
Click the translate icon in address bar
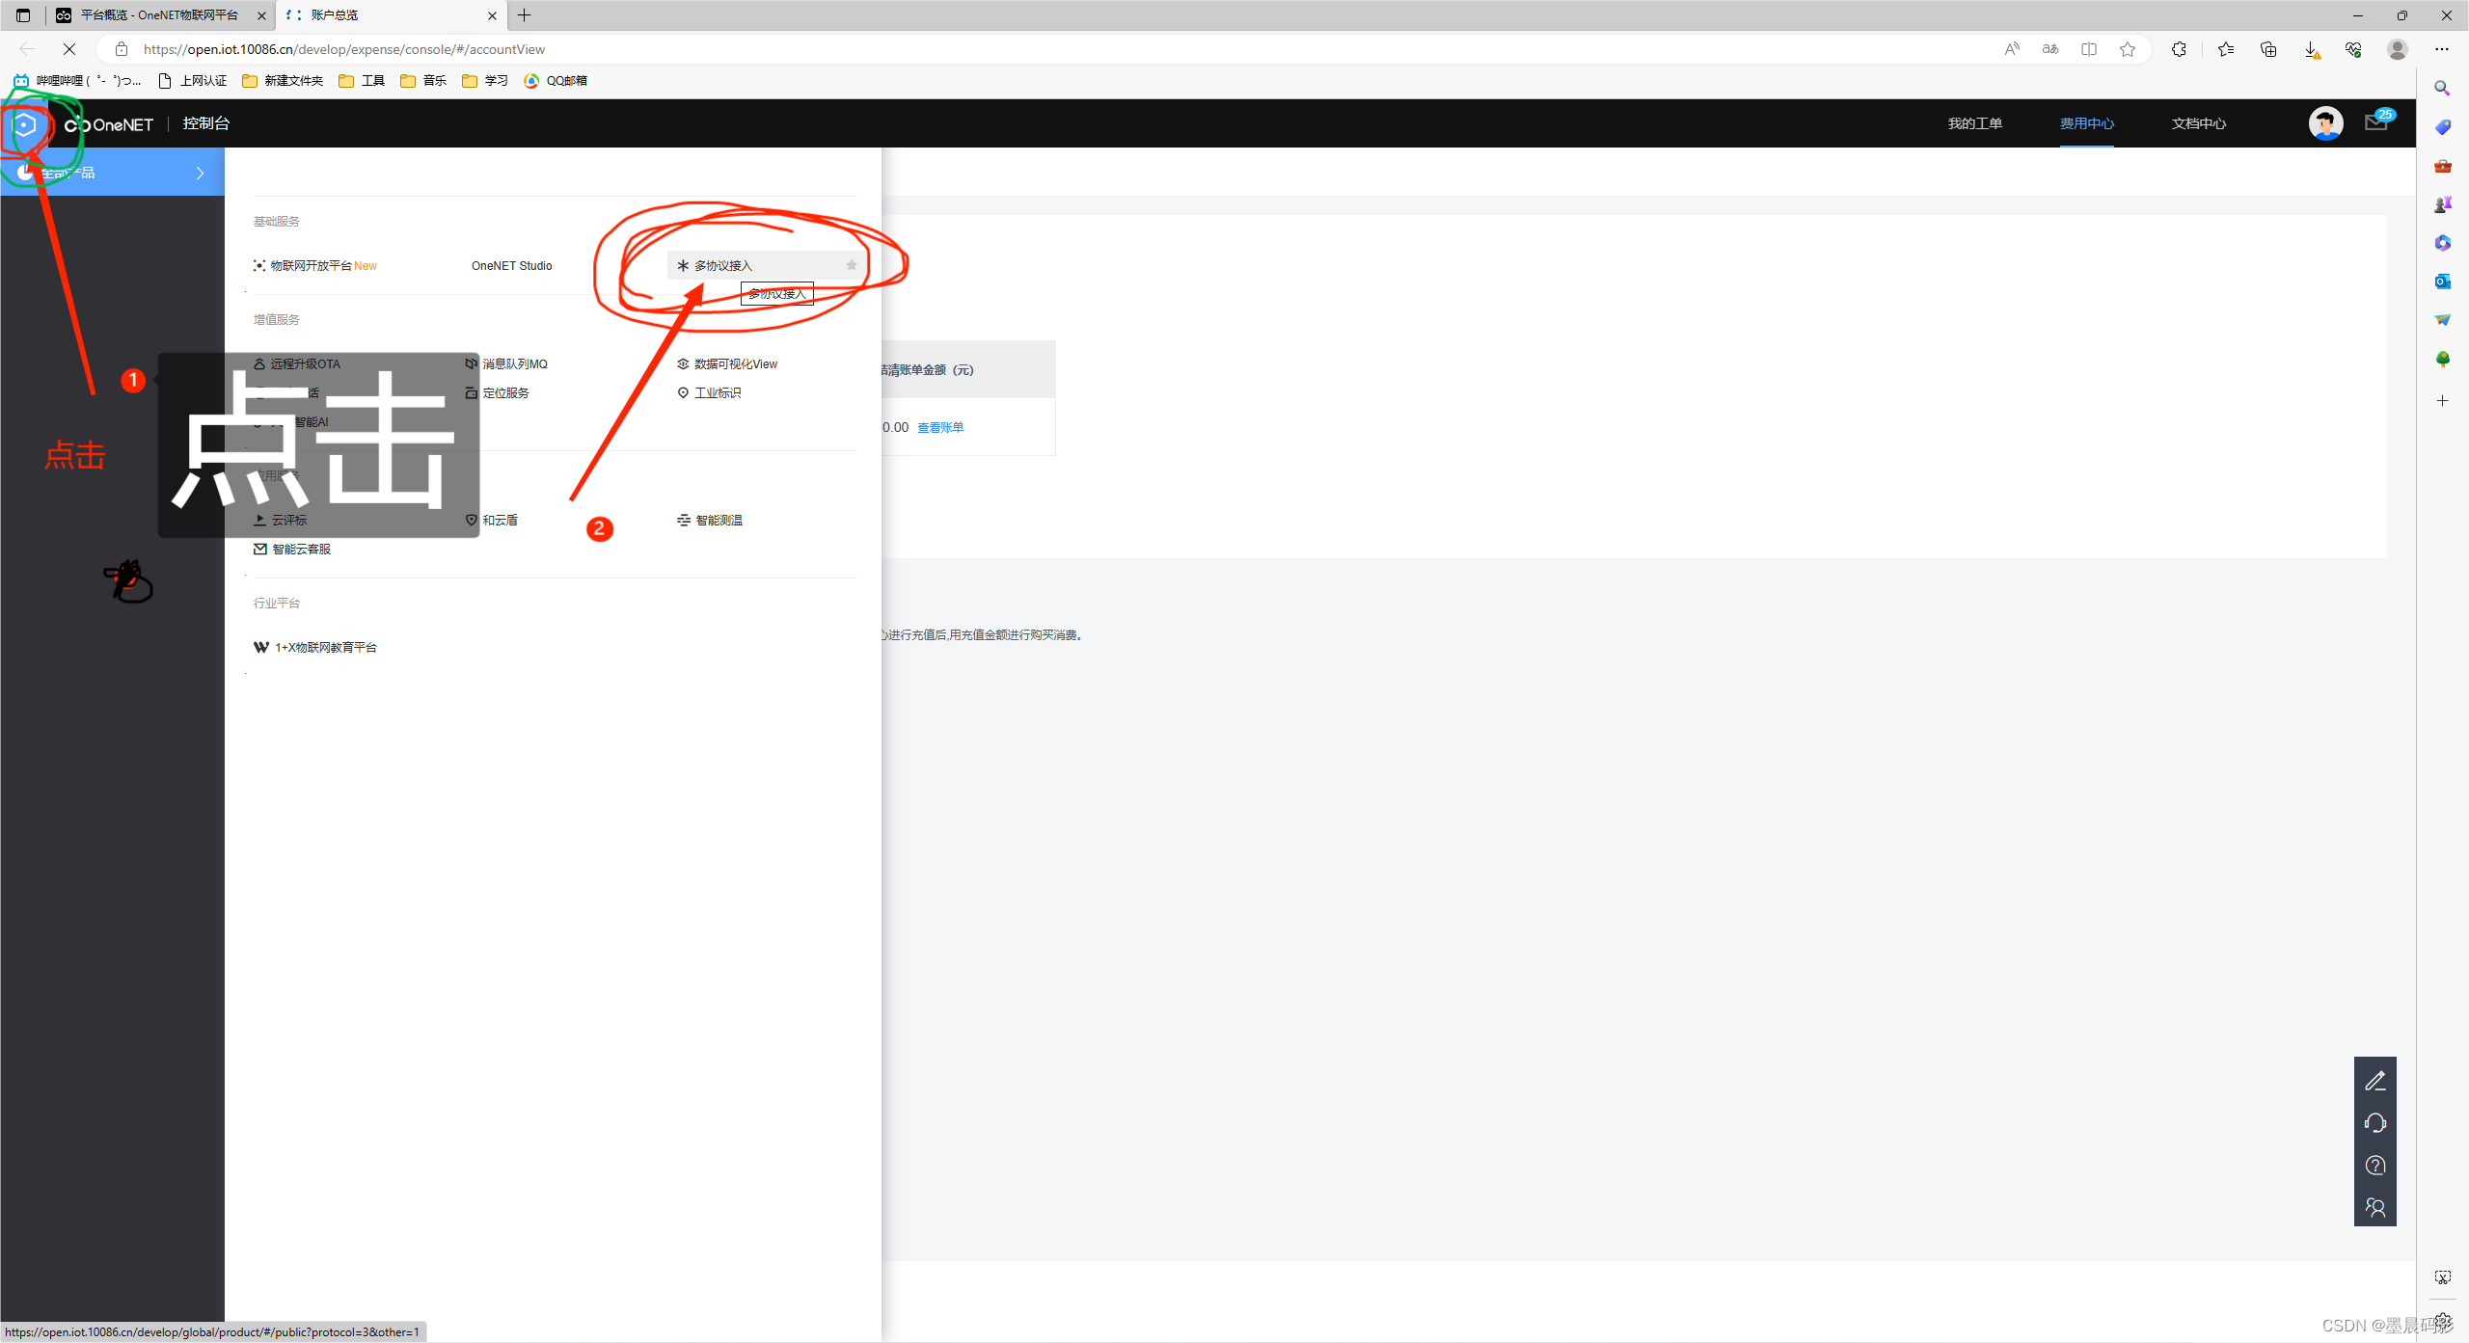coord(2050,49)
